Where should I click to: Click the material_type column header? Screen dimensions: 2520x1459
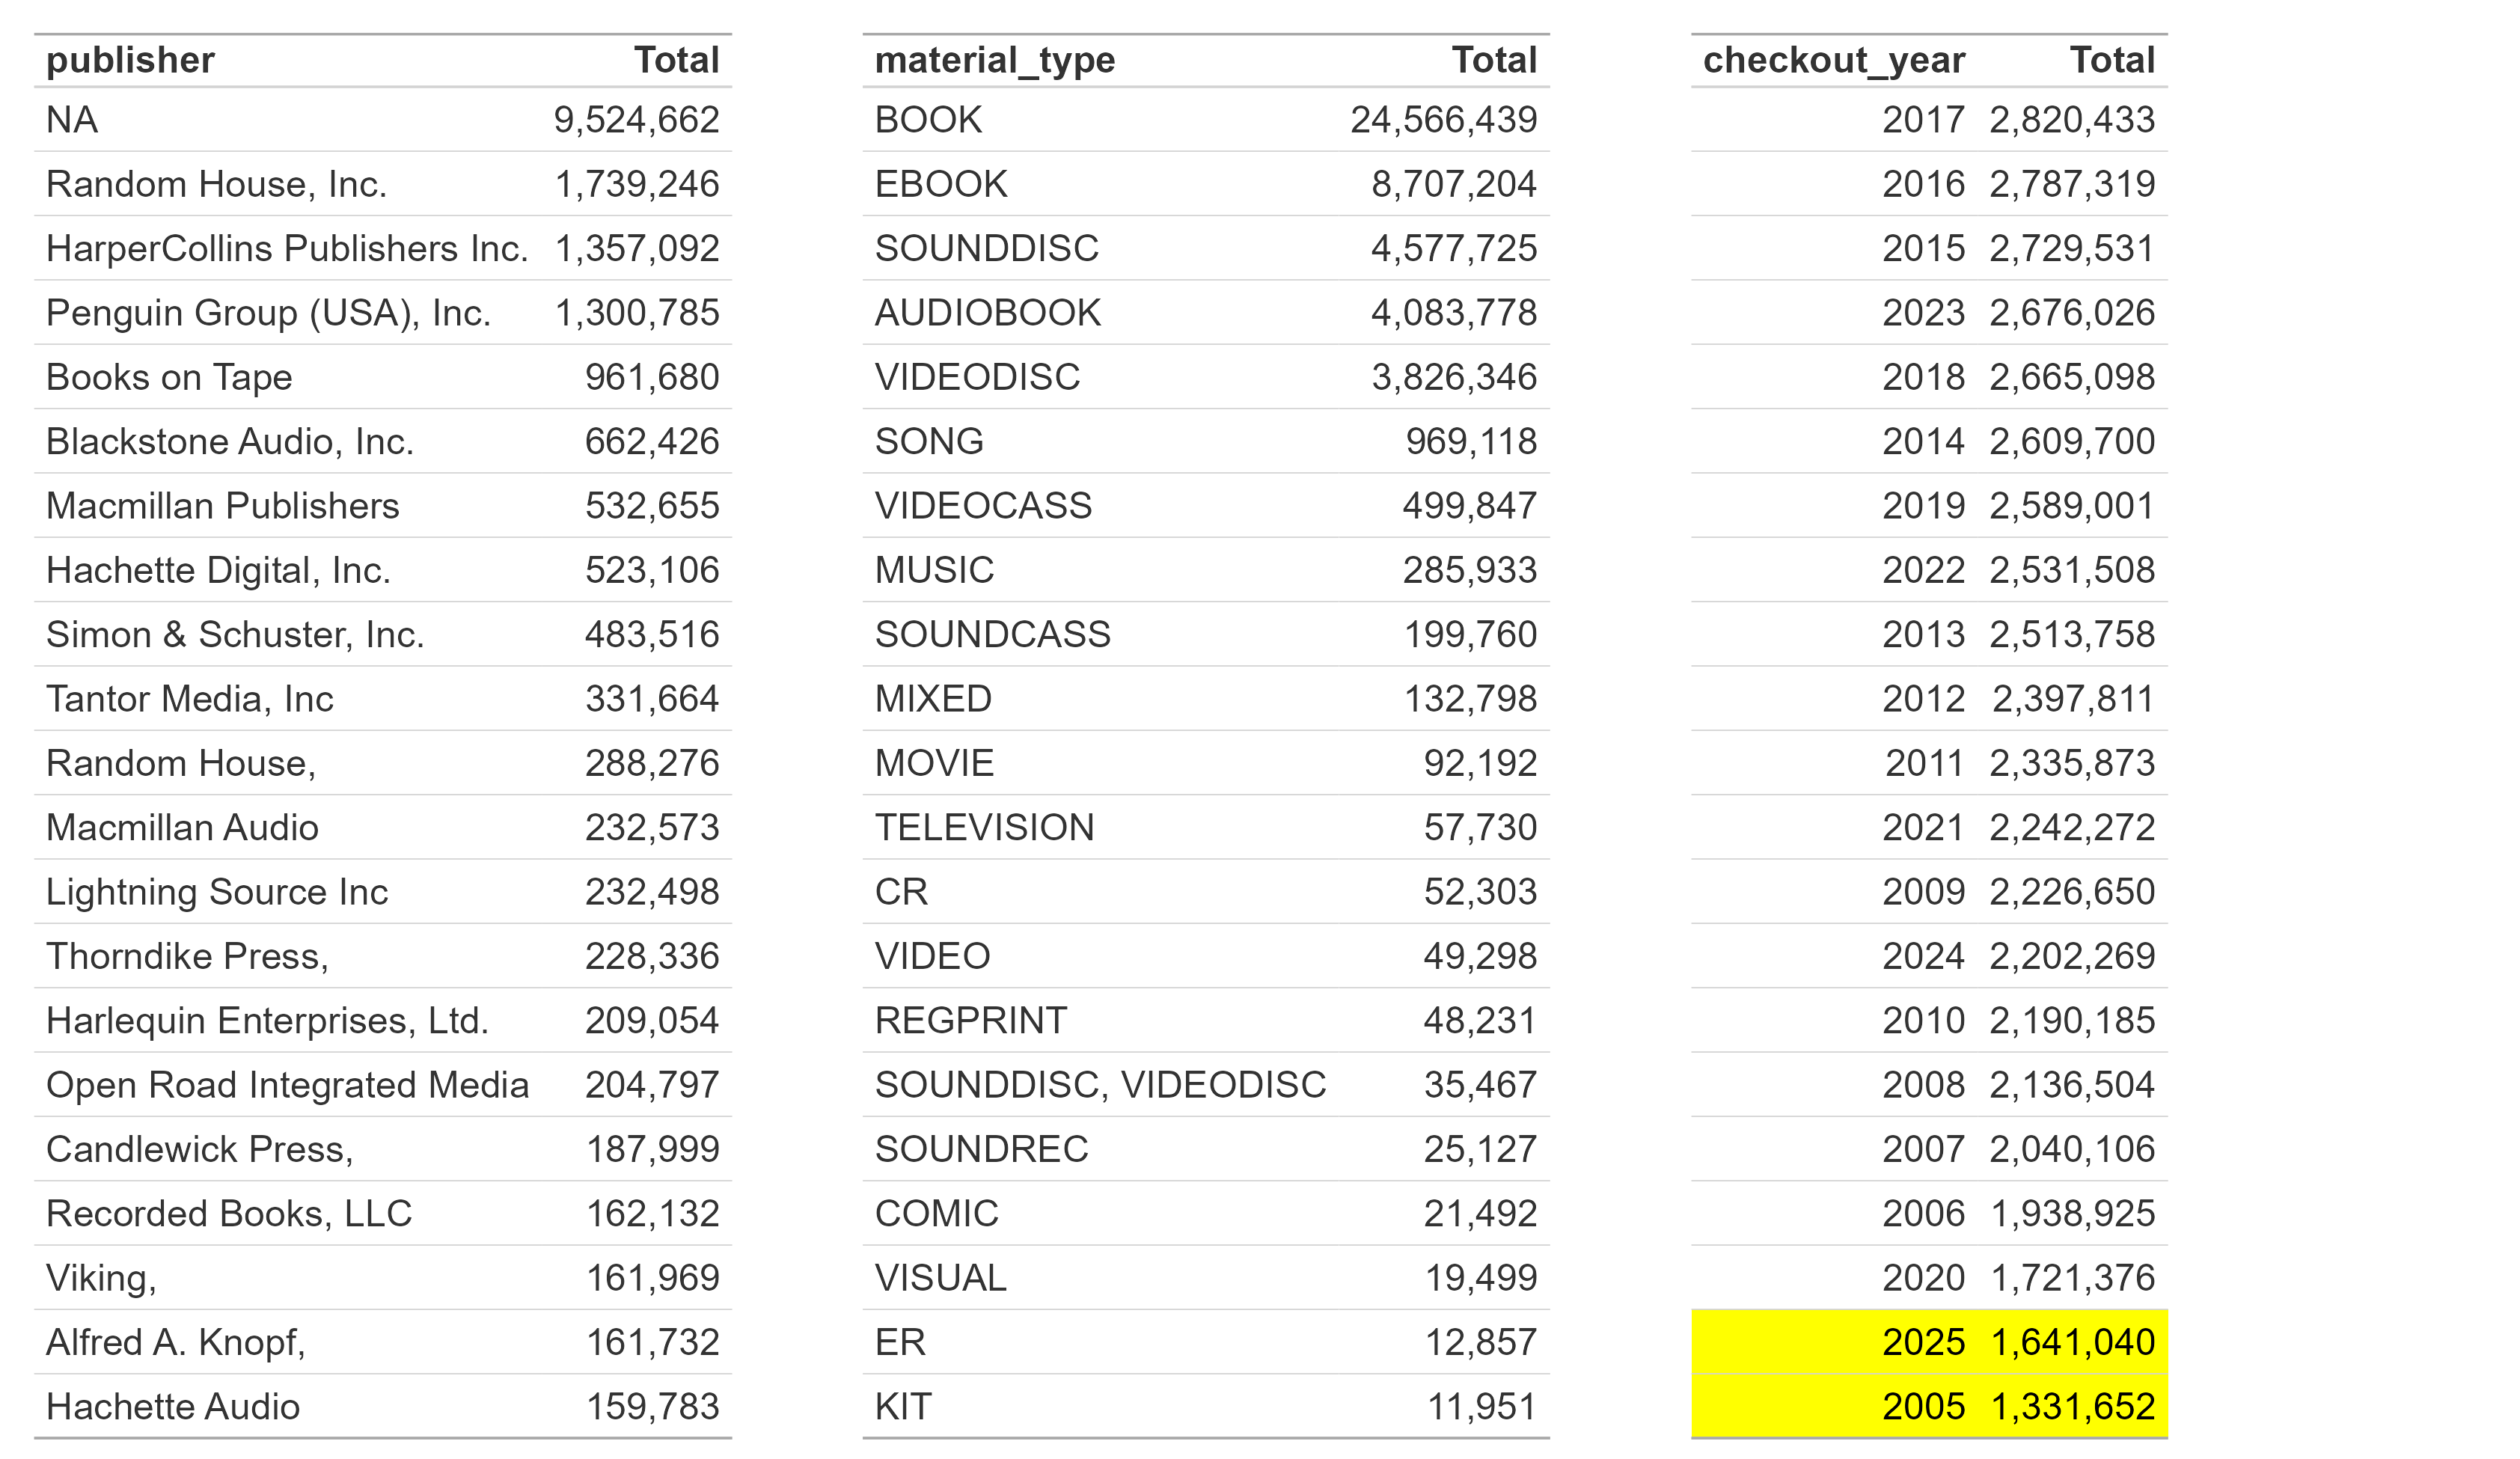pyautogui.click(x=994, y=60)
